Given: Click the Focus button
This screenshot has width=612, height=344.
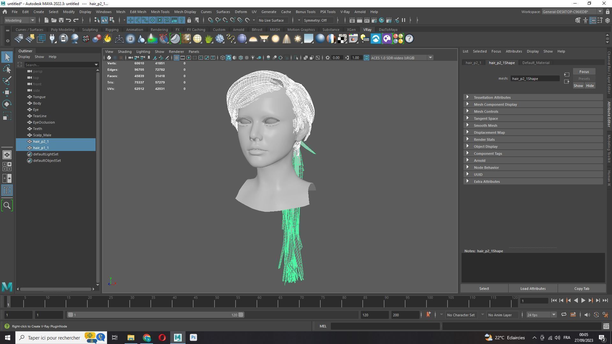Looking at the screenshot, I should [584, 72].
